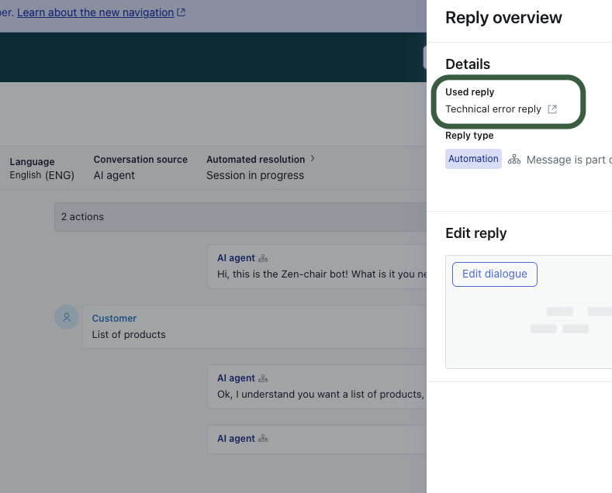Click the Customer avatar icon
This screenshot has height=493, width=612.
click(67, 317)
